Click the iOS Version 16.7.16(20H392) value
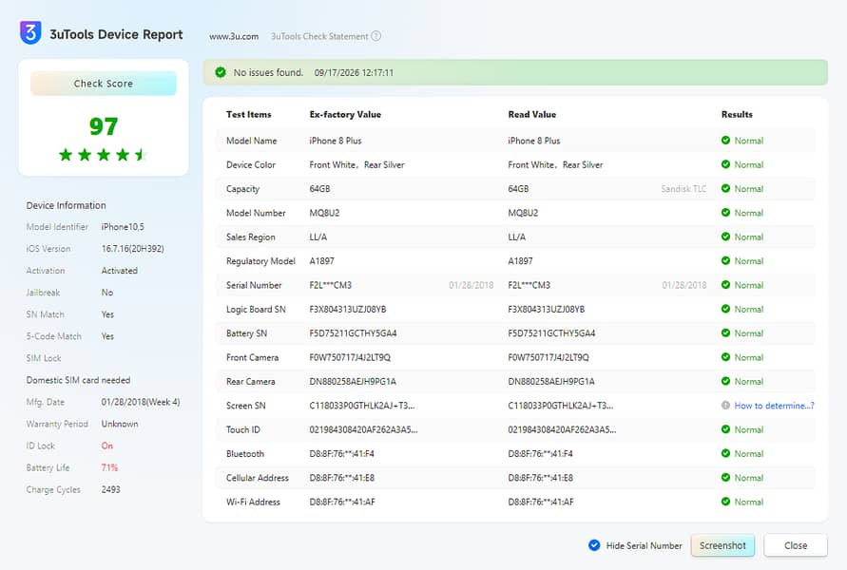This screenshot has height=570, width=847. click(x=132, y=249)
